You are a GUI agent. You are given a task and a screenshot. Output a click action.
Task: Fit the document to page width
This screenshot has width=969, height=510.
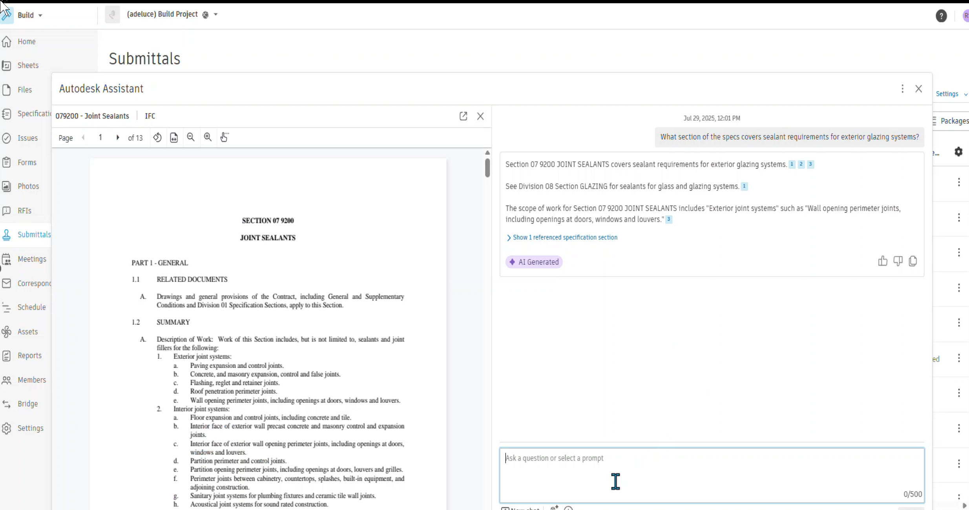(174, 137)
